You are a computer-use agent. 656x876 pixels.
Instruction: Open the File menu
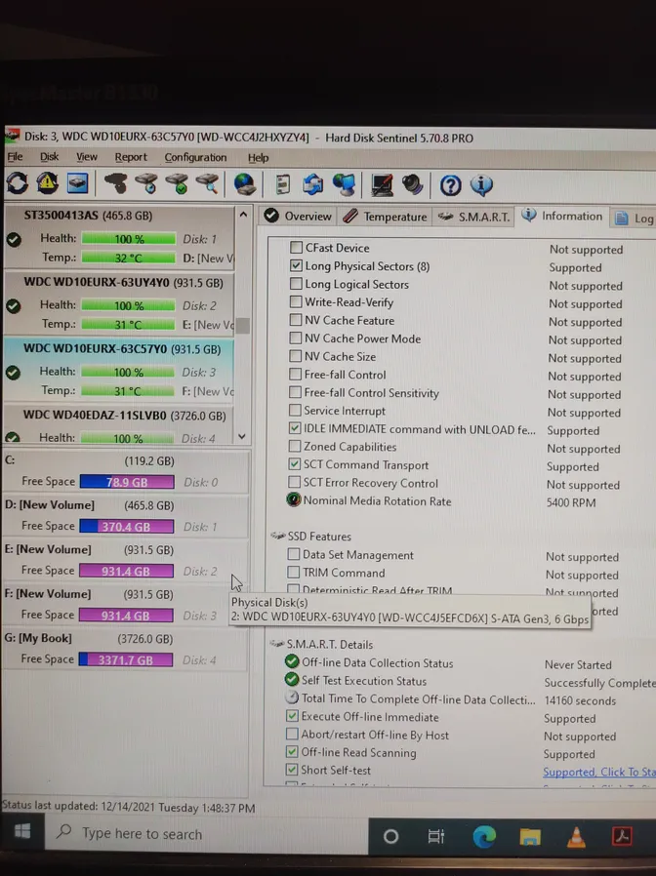pos(15,157)
